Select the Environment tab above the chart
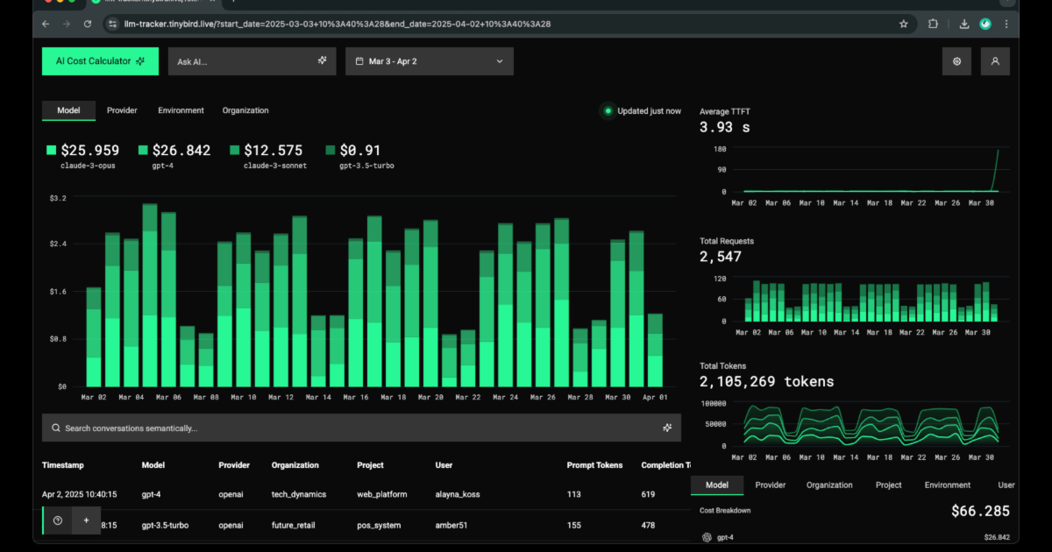Image resolution: width=1052 pixels, height=552 pixels. 181,110
